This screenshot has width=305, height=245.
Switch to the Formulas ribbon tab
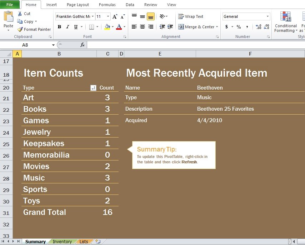107,5
